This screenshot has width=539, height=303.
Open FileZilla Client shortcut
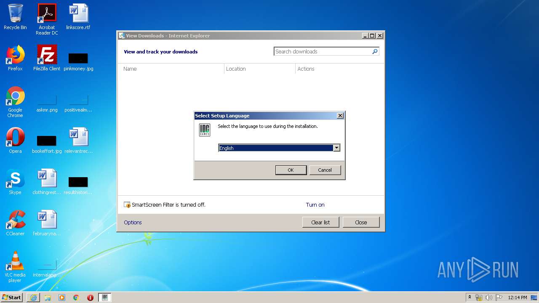(x=47, y=58)
